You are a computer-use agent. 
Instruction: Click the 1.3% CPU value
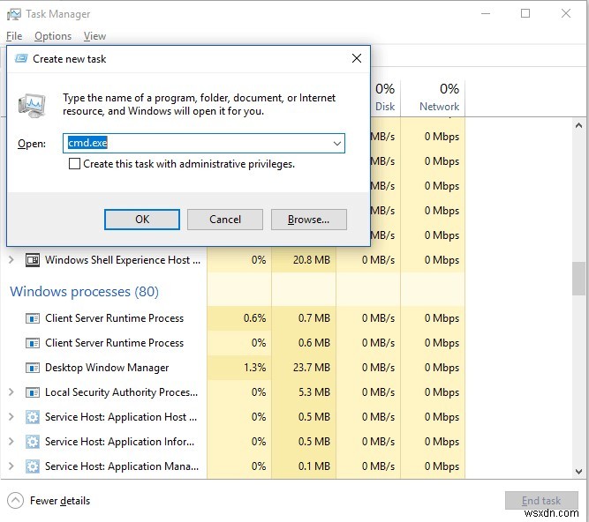254,368
